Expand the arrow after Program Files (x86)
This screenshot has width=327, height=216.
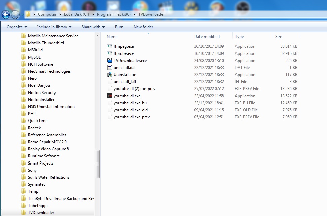pyautogui.click(x=134, y=14)
